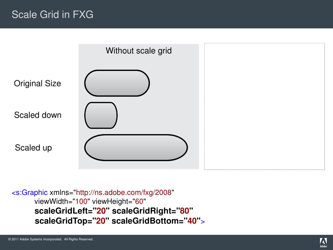Click the closing blue angle bracket

pyautogui.click(x=203, y=222)
